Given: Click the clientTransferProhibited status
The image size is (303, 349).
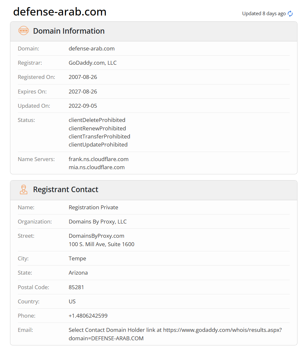Looking at the screenshot, I should click(x=99, y=136).
